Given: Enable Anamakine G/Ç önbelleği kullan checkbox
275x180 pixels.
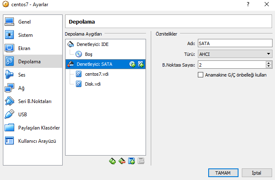Looking at the screenshot, I should tap(201, 75).
